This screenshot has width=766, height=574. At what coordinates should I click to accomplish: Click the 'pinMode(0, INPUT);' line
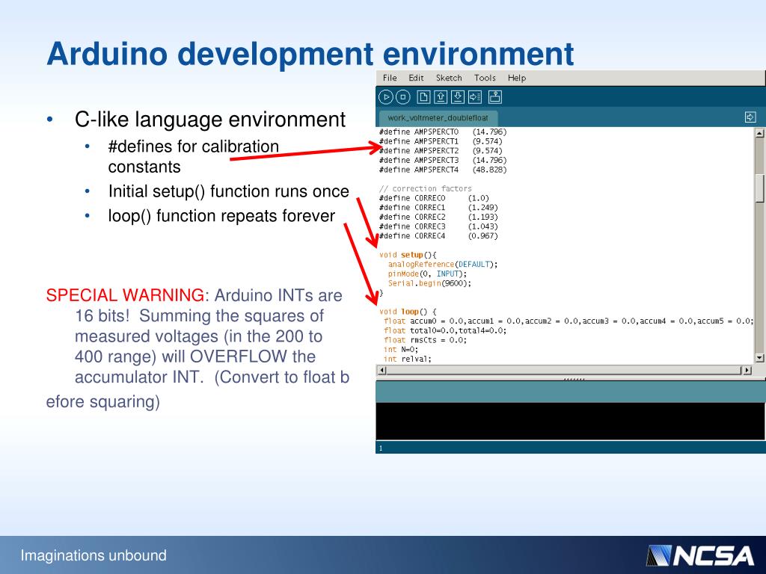(427, 274)
